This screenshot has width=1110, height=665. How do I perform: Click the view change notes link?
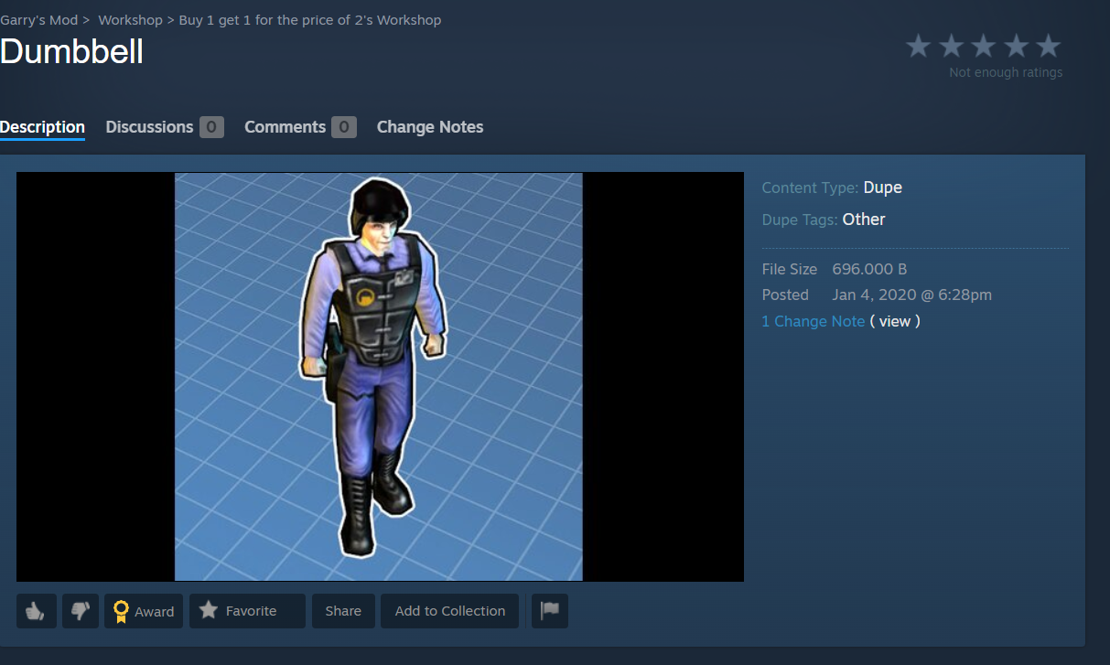click(x=895, y=321)
